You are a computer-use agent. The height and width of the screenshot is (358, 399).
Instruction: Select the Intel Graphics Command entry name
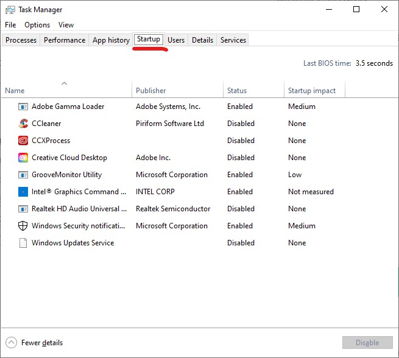[x=79, y=192]
